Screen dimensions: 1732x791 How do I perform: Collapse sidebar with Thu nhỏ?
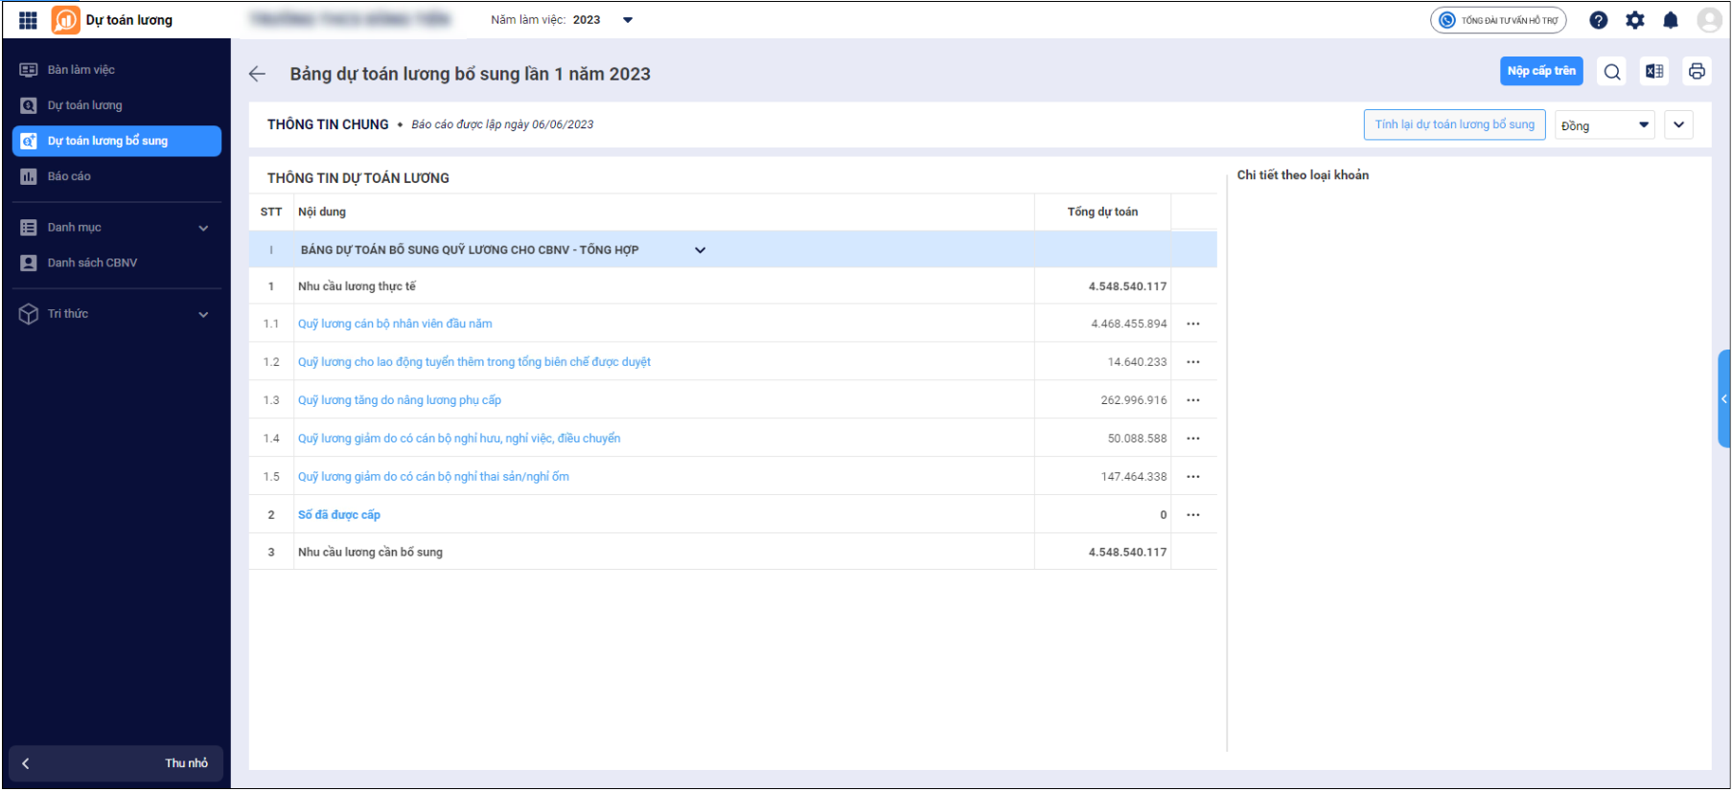coord(116,763)
